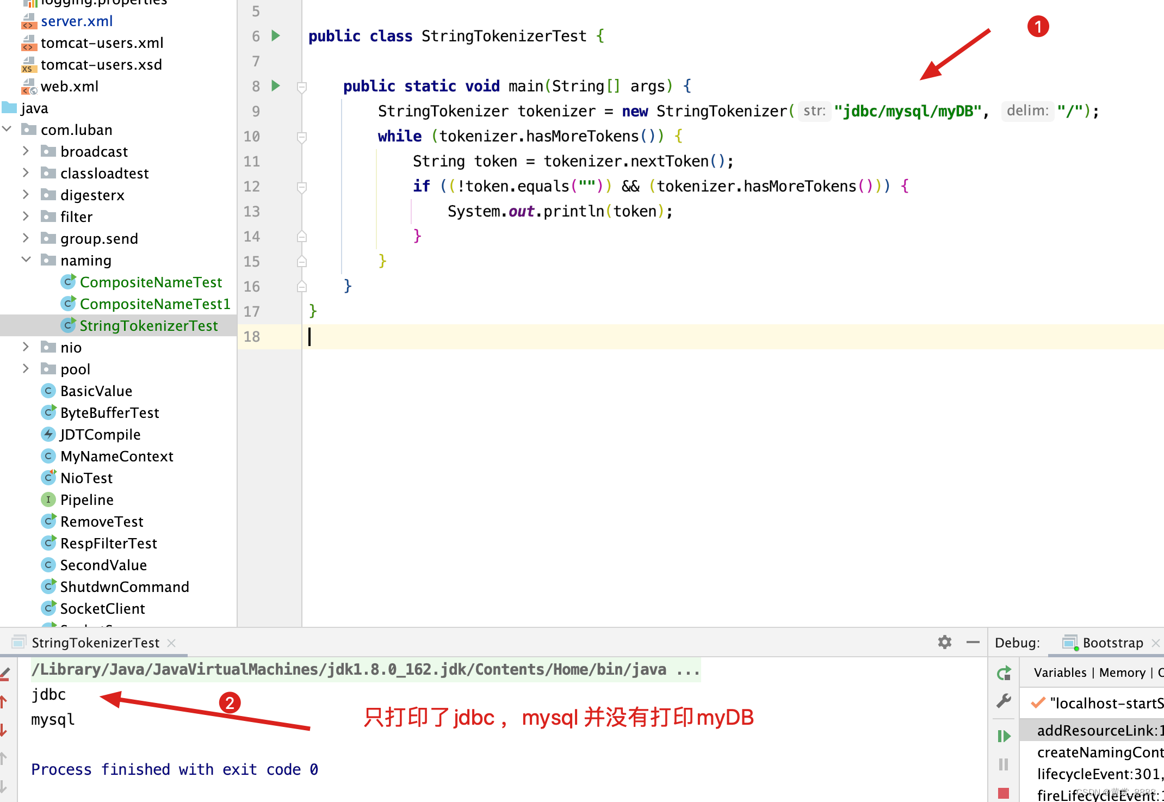Rerun the Bootstrap debug session
The image size is (1164, 802).
pos(1004,673)
